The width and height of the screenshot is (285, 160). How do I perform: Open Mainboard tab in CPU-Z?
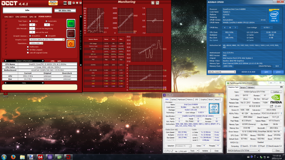pos(181,100)
